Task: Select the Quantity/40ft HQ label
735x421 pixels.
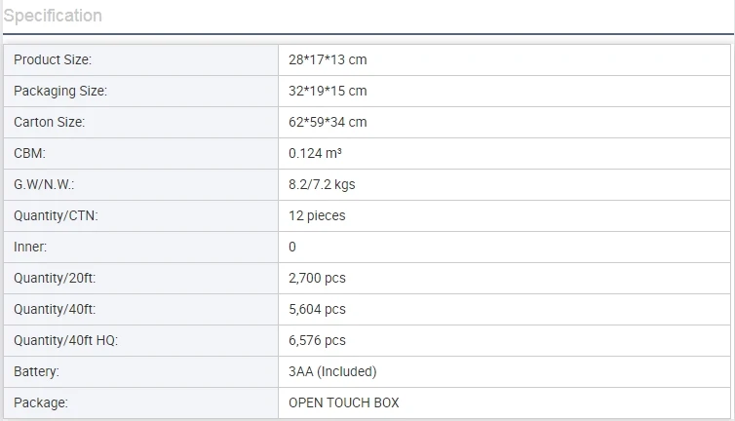Action: (x=65, y=340)
